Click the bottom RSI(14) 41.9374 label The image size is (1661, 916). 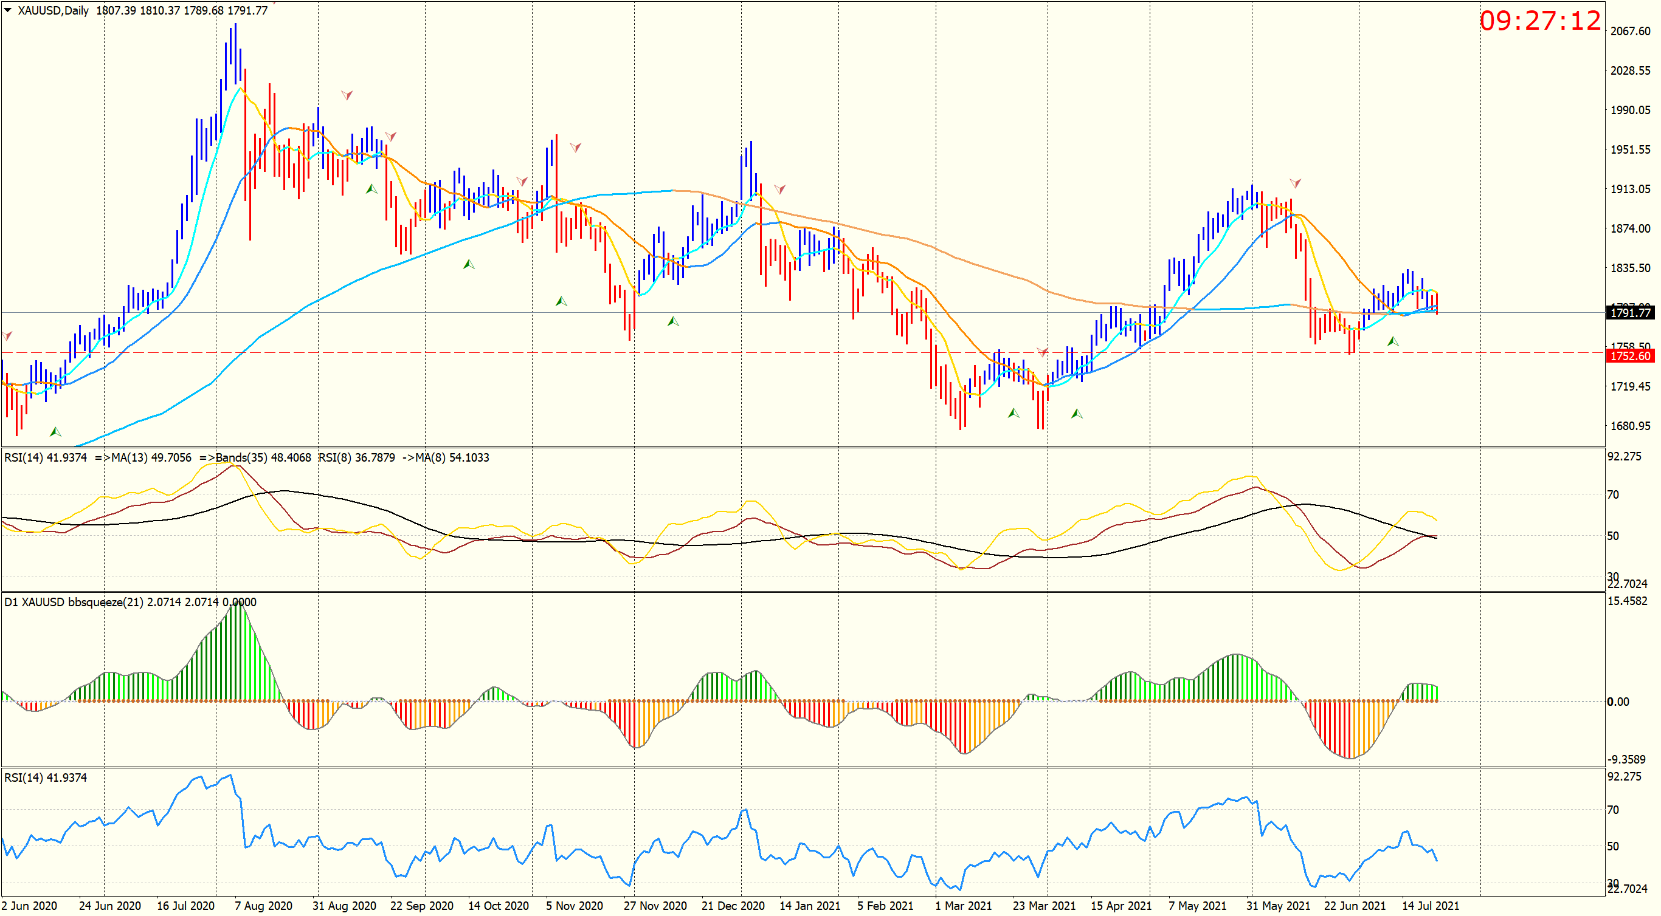(x=45, y=778)
